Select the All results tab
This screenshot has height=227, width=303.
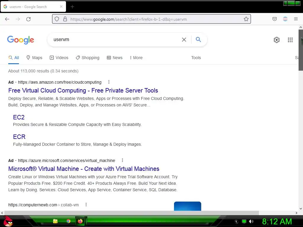point(14,58)
